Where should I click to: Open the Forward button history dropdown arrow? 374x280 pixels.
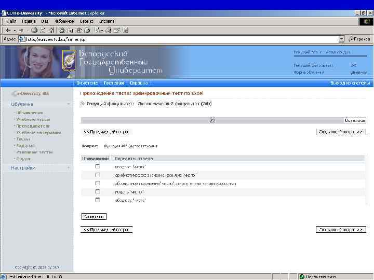click(x=28, y=31)
